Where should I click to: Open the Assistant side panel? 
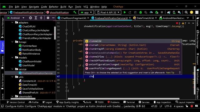pyautogui.click(x=198, y=59)
